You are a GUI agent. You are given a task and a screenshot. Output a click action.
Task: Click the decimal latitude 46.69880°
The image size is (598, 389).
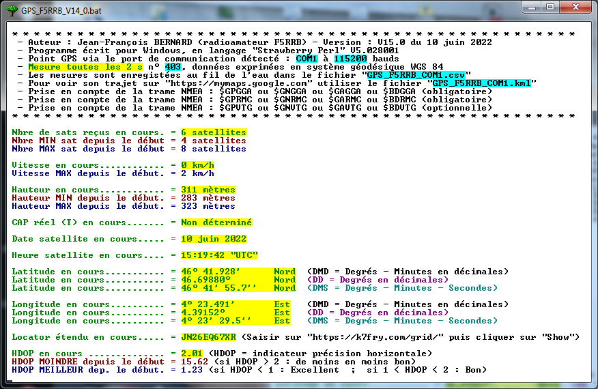(x=206, y=280)
